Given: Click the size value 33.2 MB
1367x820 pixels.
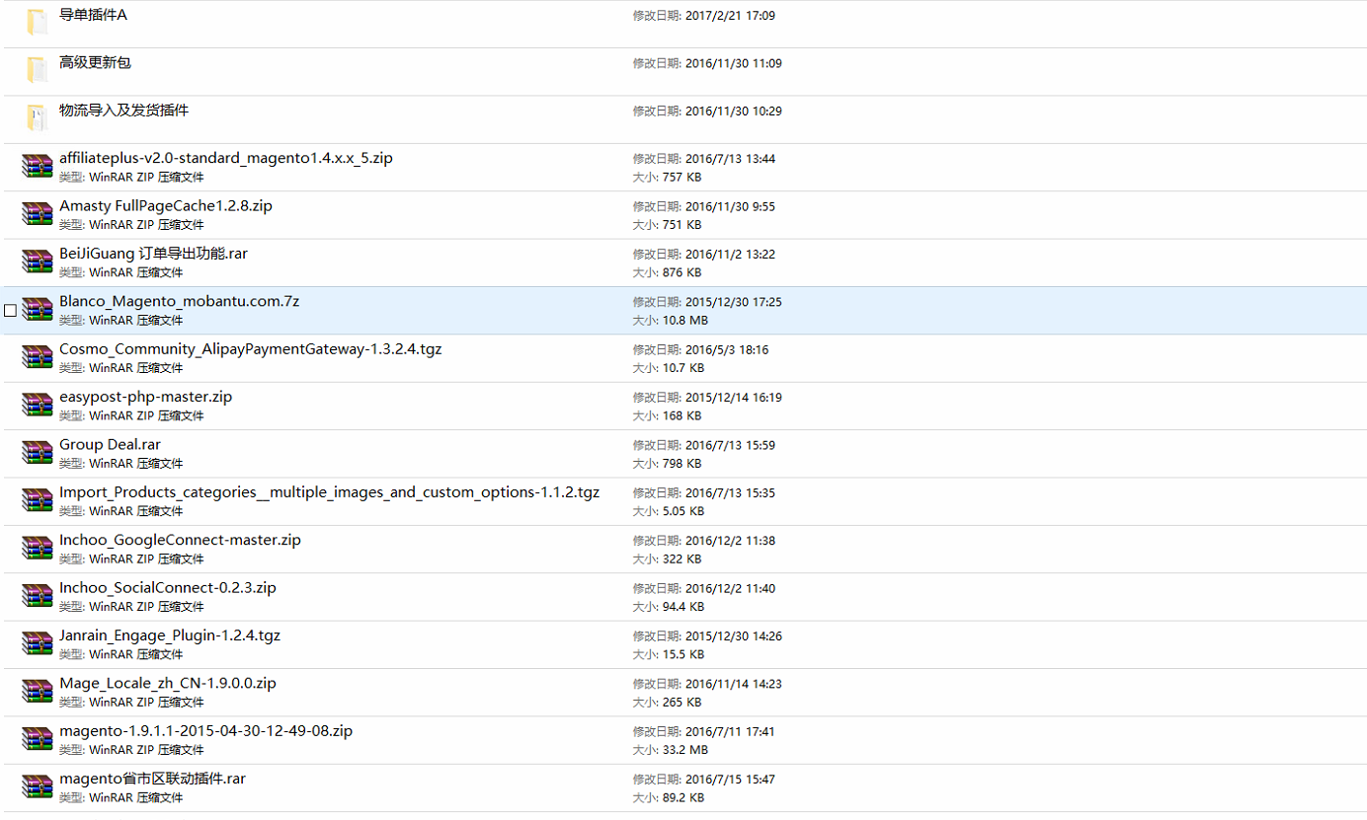Looking at the screenshot, I should click(x=685, y=750).
